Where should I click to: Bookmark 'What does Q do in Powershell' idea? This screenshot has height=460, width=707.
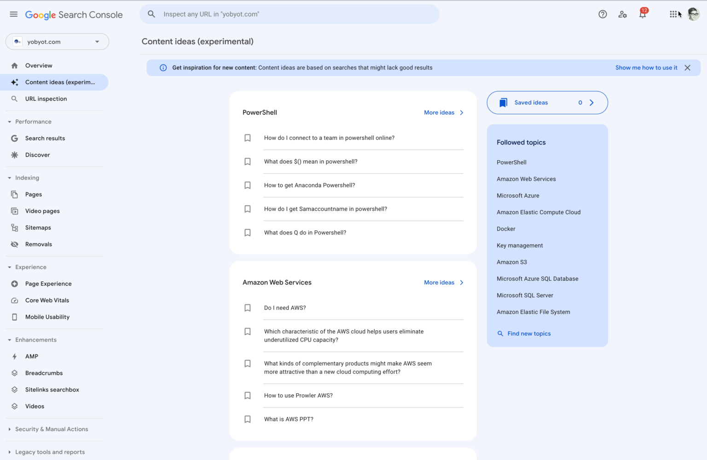pyautogui.click(x=248, y=233)
